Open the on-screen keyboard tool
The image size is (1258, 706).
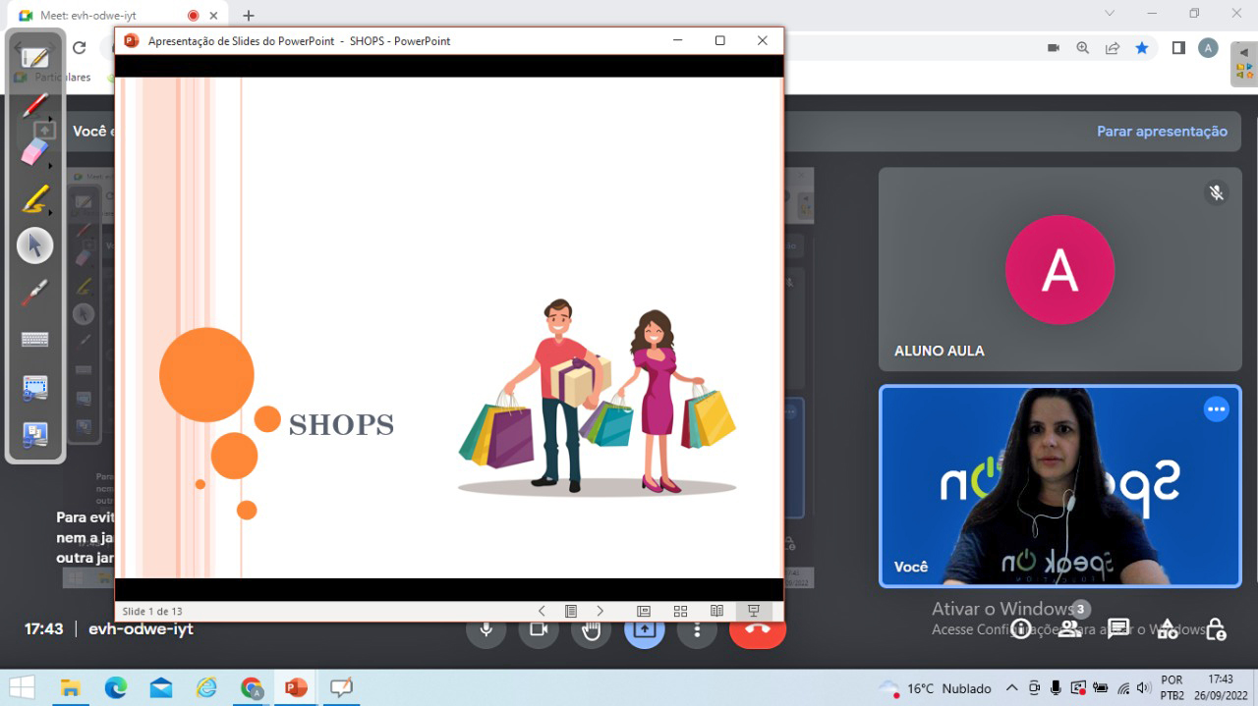point(34,340)
